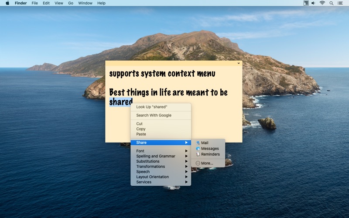349x218 pixels.
Task: Share selection to Reminders
Action: tap(208, 154)
